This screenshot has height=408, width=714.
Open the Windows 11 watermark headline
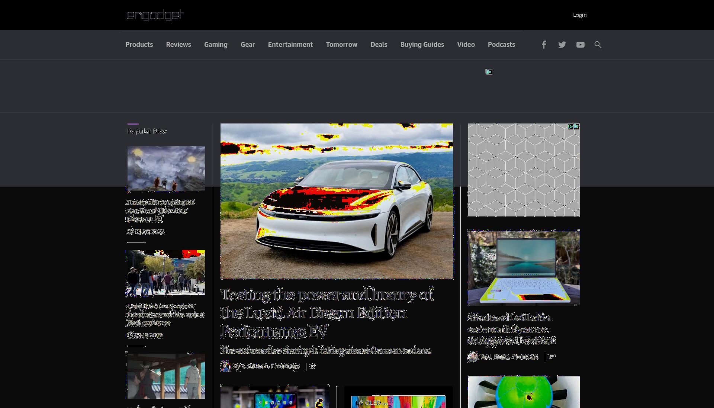coord(512,329)
